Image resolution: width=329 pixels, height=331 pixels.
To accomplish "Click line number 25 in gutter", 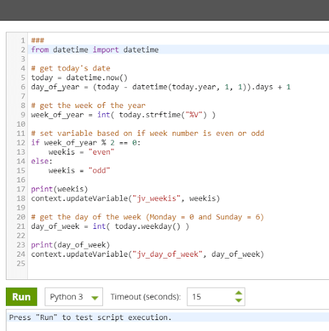I will (21, 263).
